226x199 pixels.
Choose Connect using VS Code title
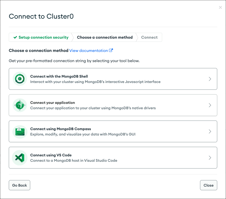(51, 155)
